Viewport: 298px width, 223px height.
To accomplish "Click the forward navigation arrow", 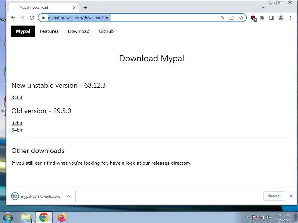I will pos(22,18).
